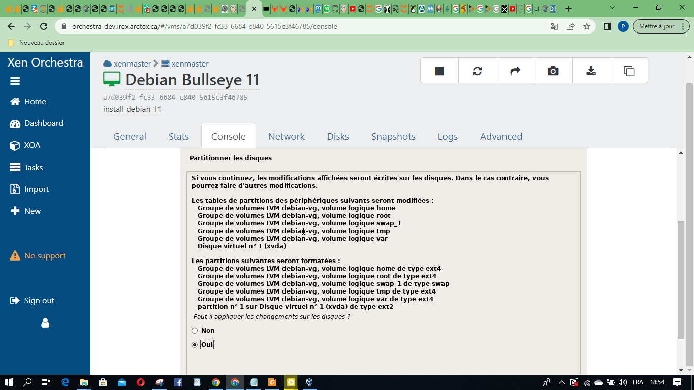Open the Windows notification center
Viewport: 694px width, 390px height.
click(x=677, y=382)
